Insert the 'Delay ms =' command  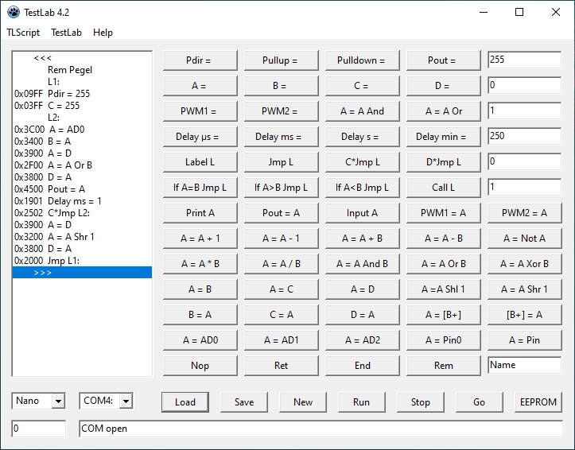[x=278, y=137]
